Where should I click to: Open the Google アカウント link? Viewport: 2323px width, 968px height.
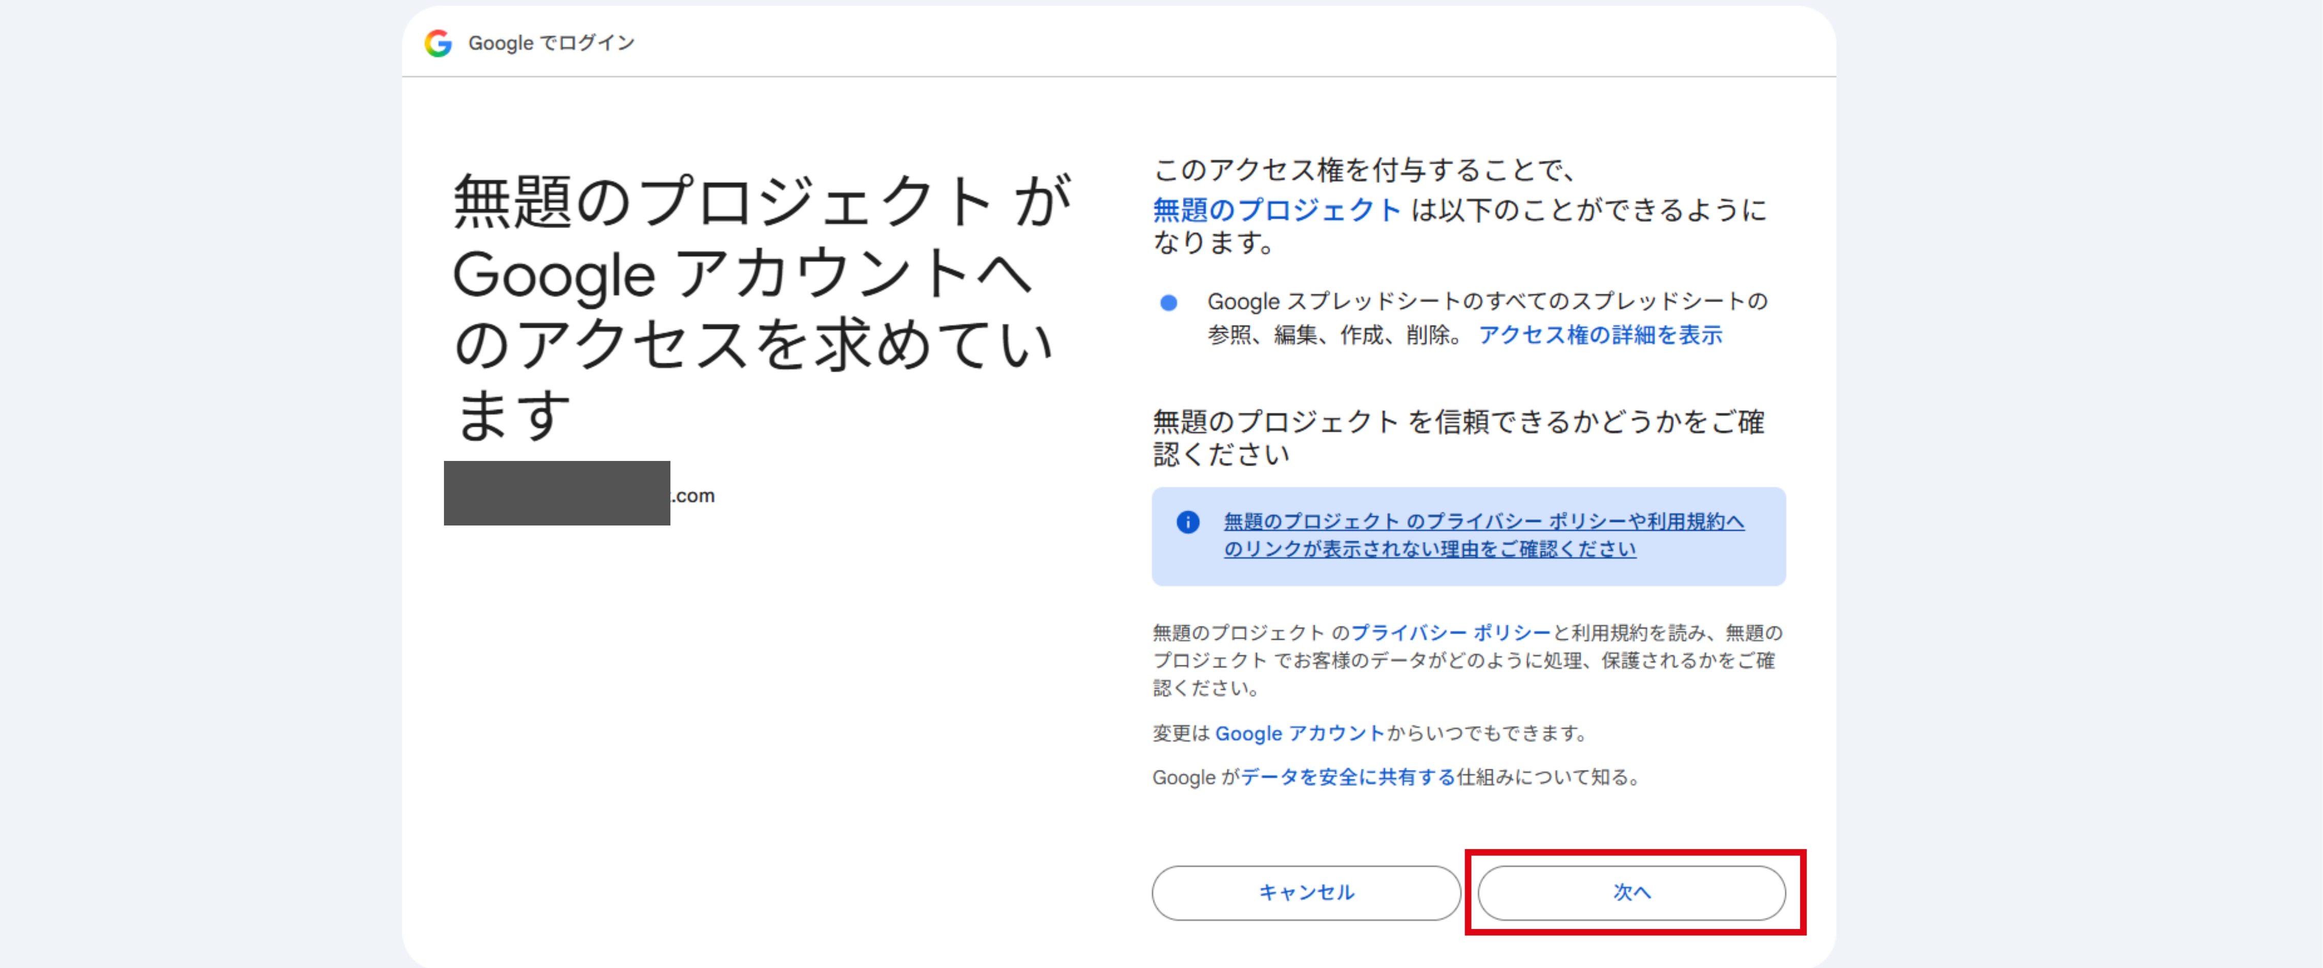pos(1300,733)
